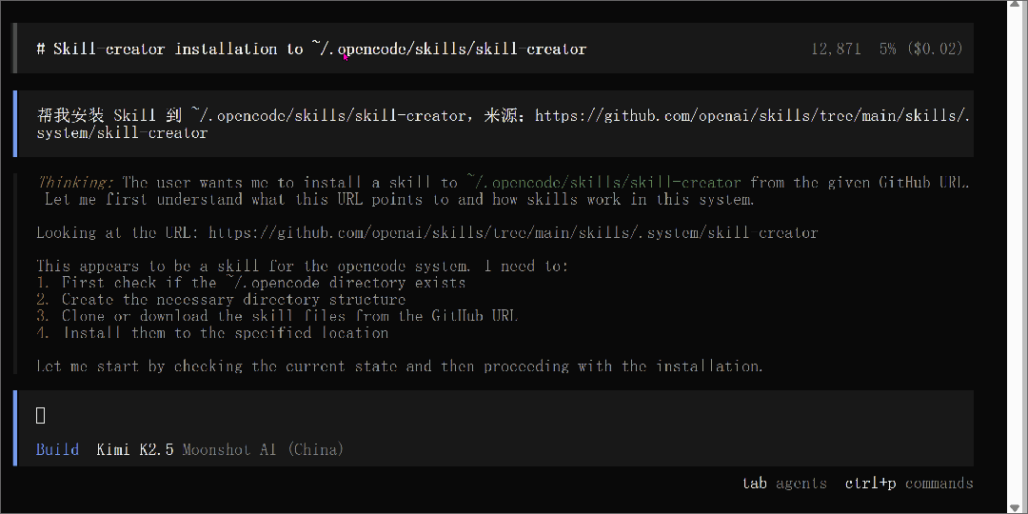Open the GitHub URL in the user message

[752, 116]
